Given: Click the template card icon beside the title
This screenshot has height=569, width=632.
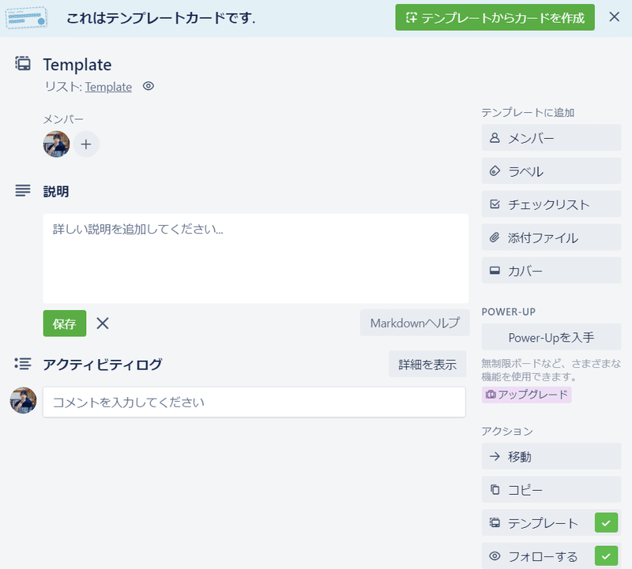Looking at the screenshot, I should point(23,64).
